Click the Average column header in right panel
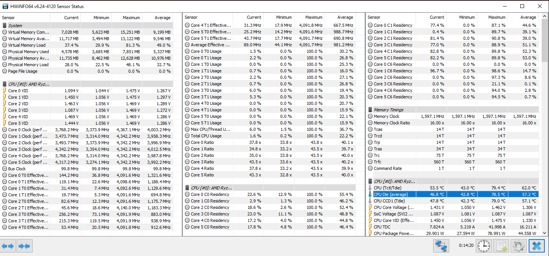Screen dimensions: 549x256 point(528,18)
